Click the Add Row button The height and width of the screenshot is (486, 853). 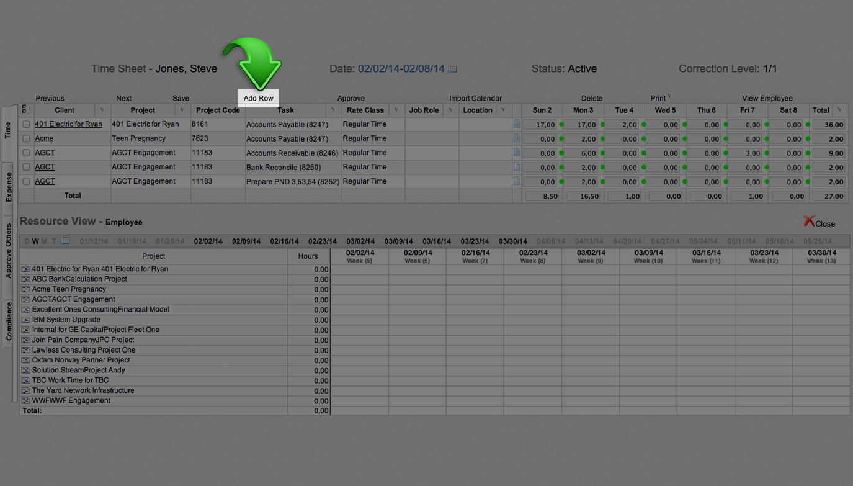pyautogui.click(x=258, y=98)
